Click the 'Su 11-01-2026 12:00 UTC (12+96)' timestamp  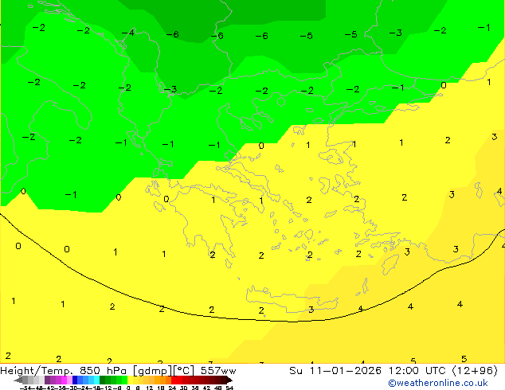click(393, 371)
